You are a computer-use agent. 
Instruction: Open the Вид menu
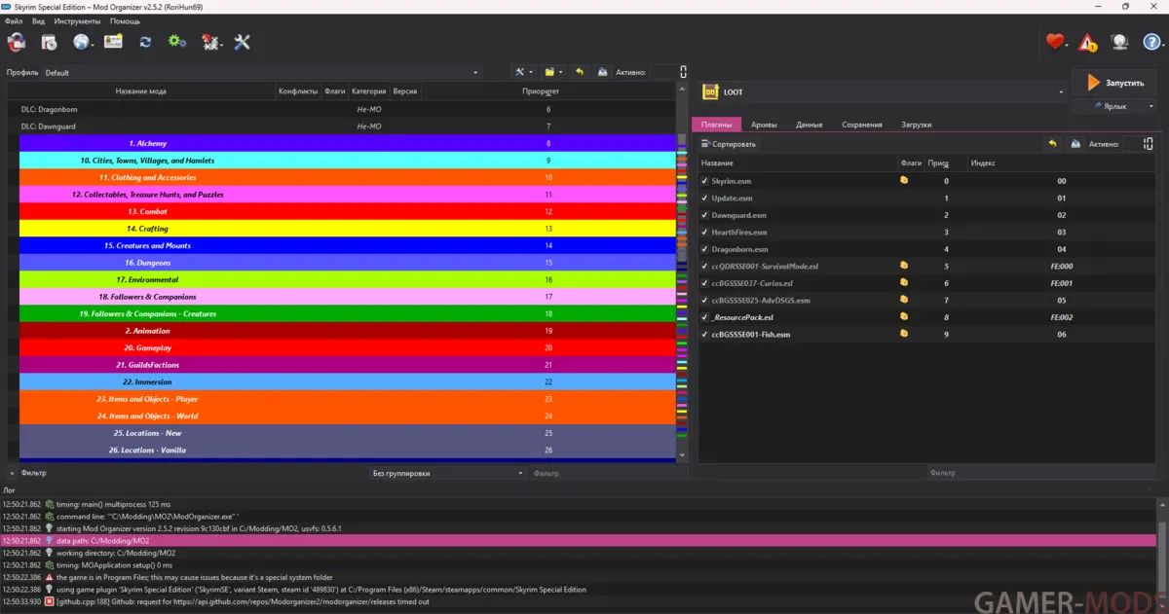(x=38, y=20)
